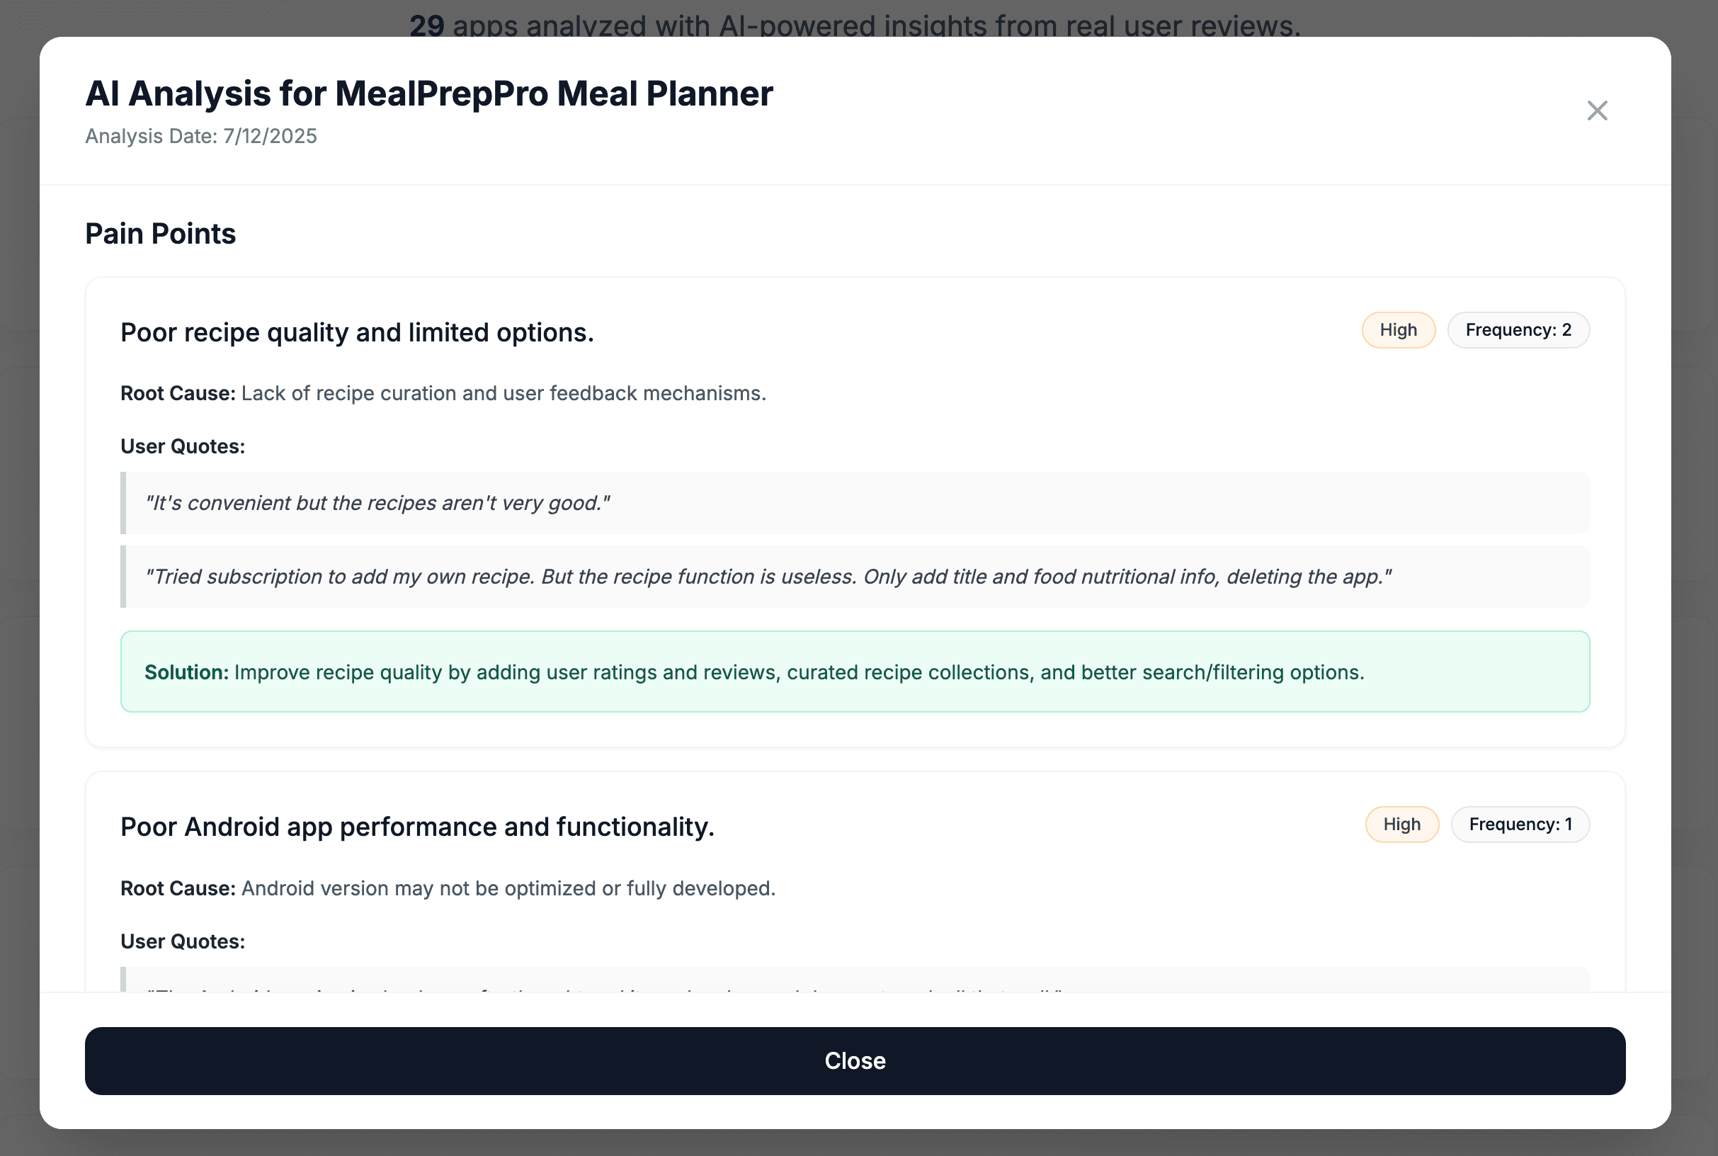Click the Analysis Date 7/12/2025 text
This screenshot has width=1718, height=1156.
point(201,137)
